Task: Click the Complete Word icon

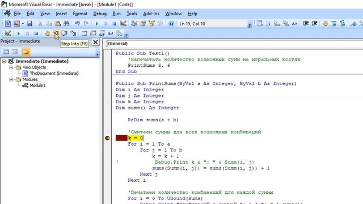Action: (x=294, y=23)
